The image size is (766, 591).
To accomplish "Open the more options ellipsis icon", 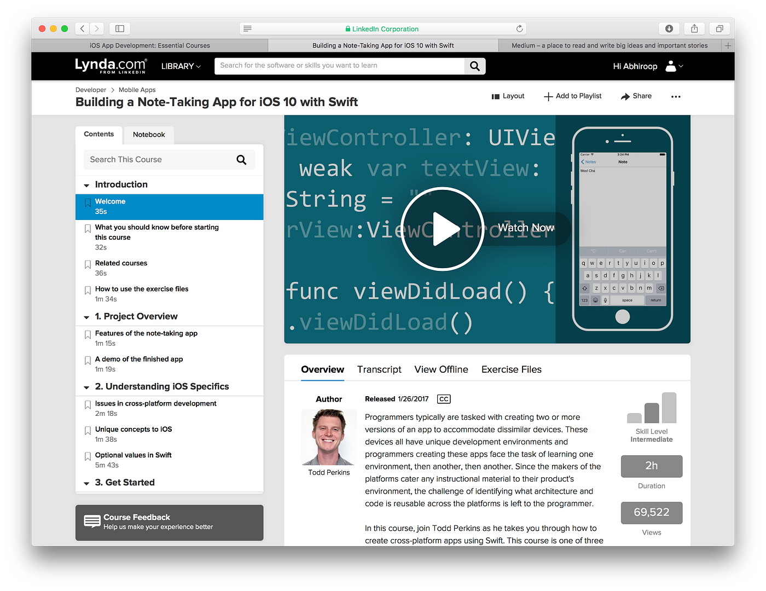I will pyautogui.click(x=676, y=96).
